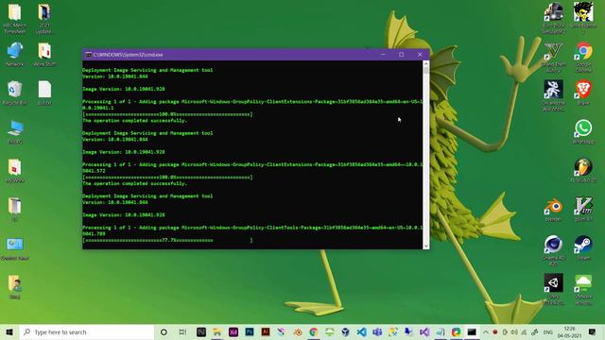
Task: Select the Unity desktop shortcut
Action: pos(553,289)
